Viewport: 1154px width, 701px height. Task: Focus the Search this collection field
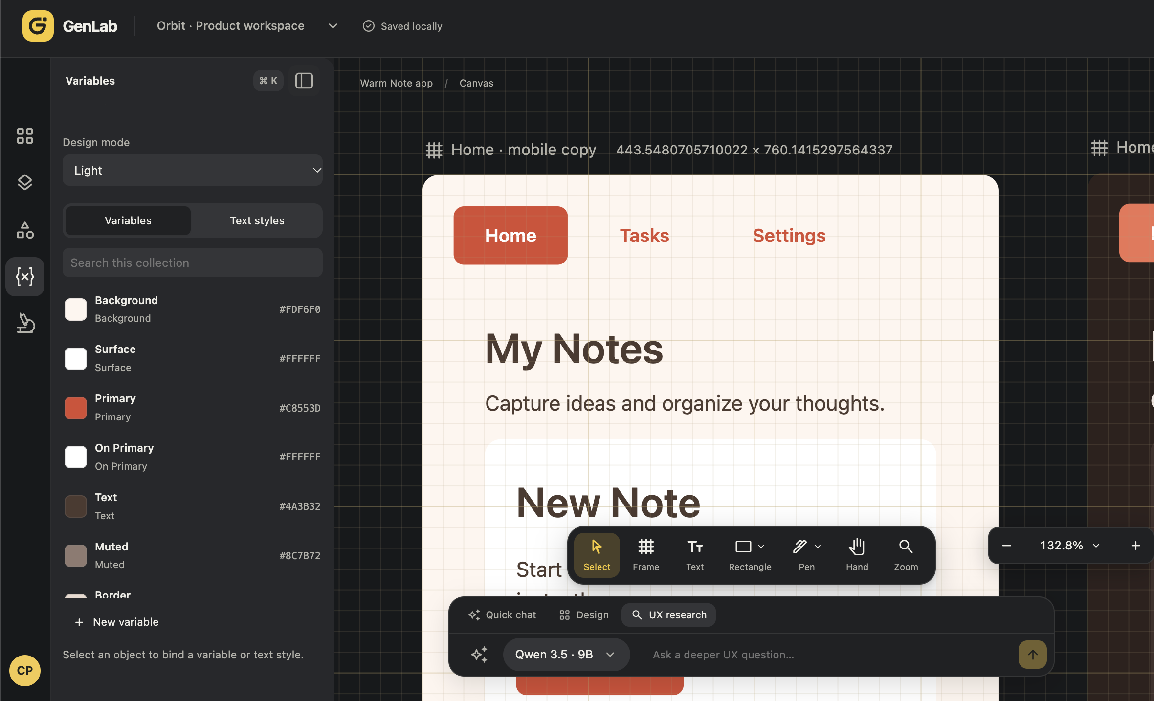pos(193,263)
